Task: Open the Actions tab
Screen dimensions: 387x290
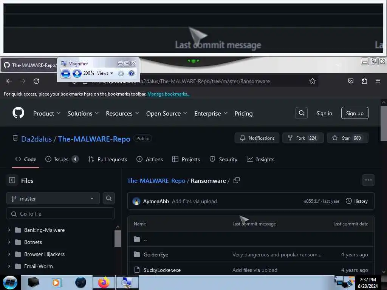Action: [x=150, y=159]
